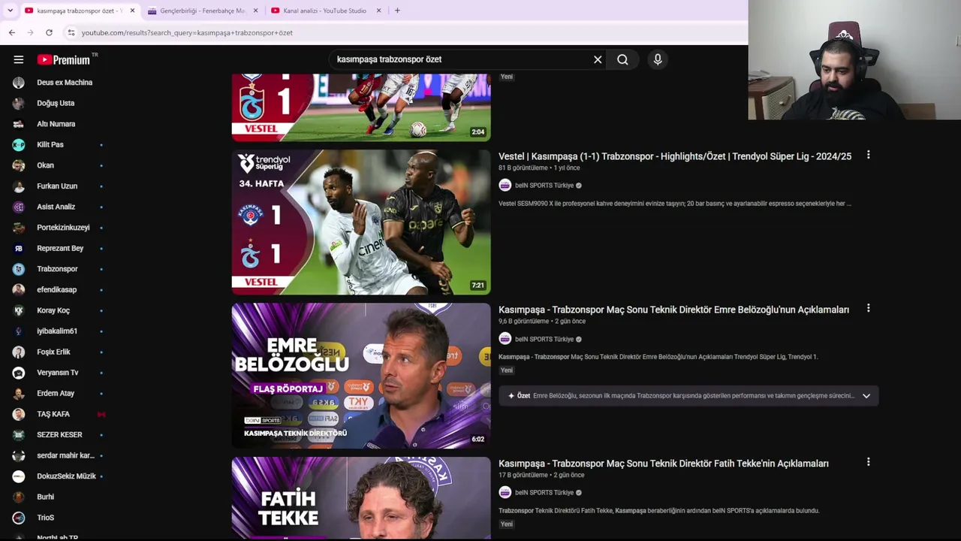Open Furkan Uzun channel avatar
The width and height of the screenshot is (961, 541).
click(19, 186)
